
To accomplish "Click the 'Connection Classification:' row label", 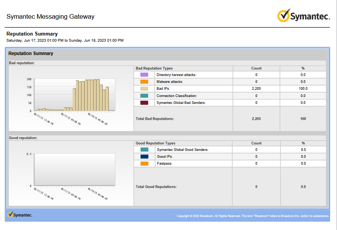I will pyautogui.click(x=177, y=96).
